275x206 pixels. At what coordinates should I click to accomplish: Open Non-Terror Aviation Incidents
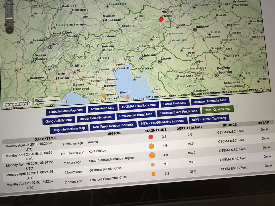pyautogui.click(x=113, y=126)
